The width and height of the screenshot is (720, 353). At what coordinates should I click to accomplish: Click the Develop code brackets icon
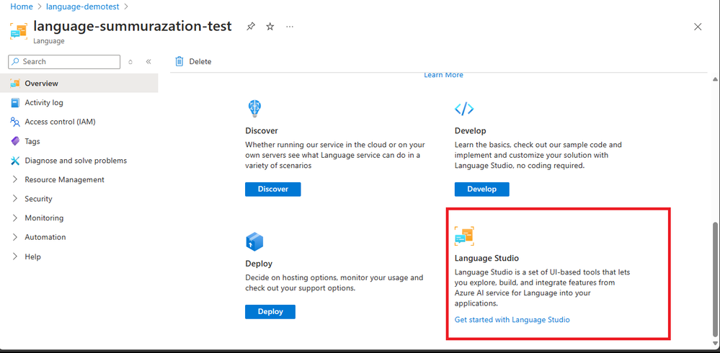[464, 109]
